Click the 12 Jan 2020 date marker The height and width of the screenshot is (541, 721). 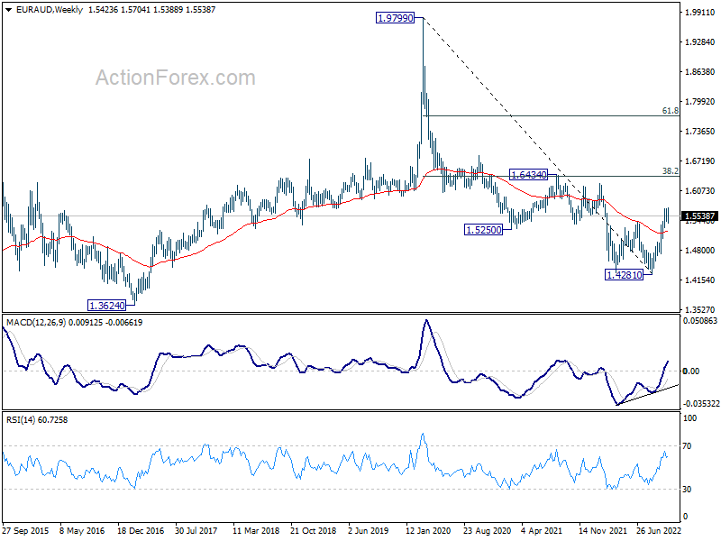click(428, 530)
